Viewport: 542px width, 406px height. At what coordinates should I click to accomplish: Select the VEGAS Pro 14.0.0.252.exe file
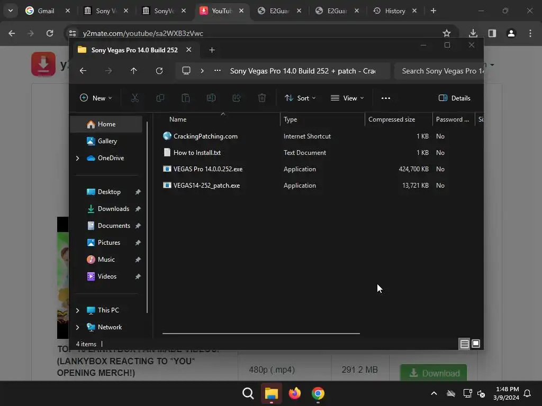tap(207, 169)
